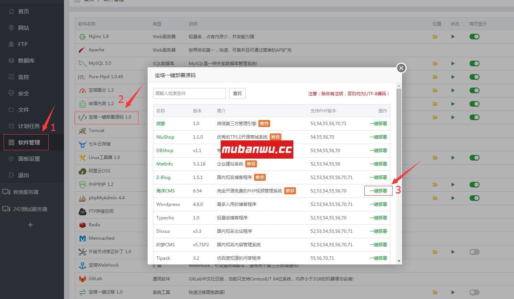
Task: Toggle 首页显示 switch for Linux工具箱
Action: (x=474, y=158)
